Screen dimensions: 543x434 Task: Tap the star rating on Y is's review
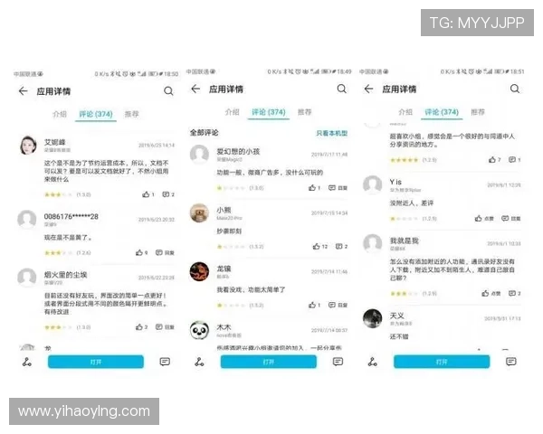(405, 219)
